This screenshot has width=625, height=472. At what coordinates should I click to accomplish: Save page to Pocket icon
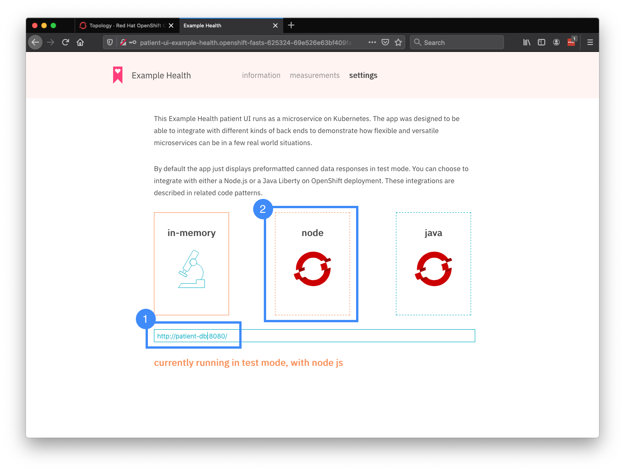pos(385,42)
